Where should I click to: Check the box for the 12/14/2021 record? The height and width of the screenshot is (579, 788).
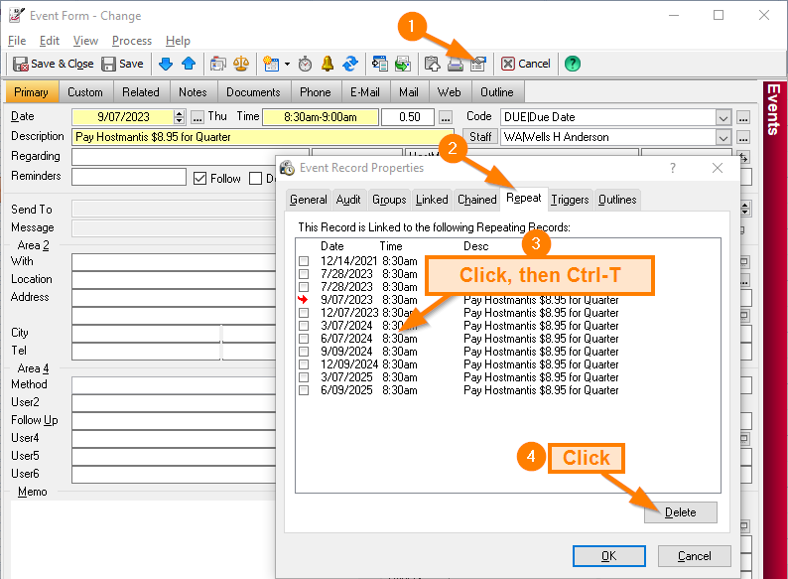304,261
